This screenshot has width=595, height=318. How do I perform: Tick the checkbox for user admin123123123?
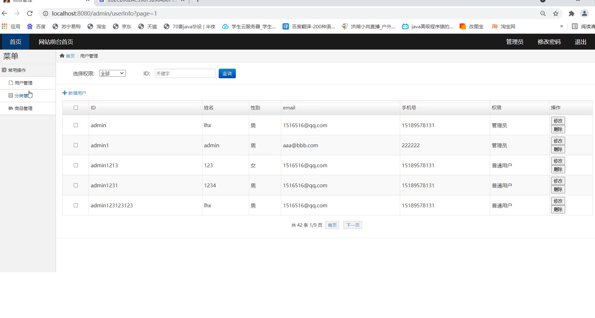click(x=76, y=205)
